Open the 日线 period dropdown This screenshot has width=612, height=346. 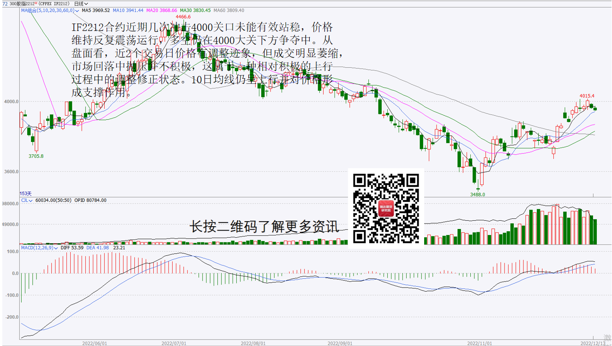click(x=81, y=4)
